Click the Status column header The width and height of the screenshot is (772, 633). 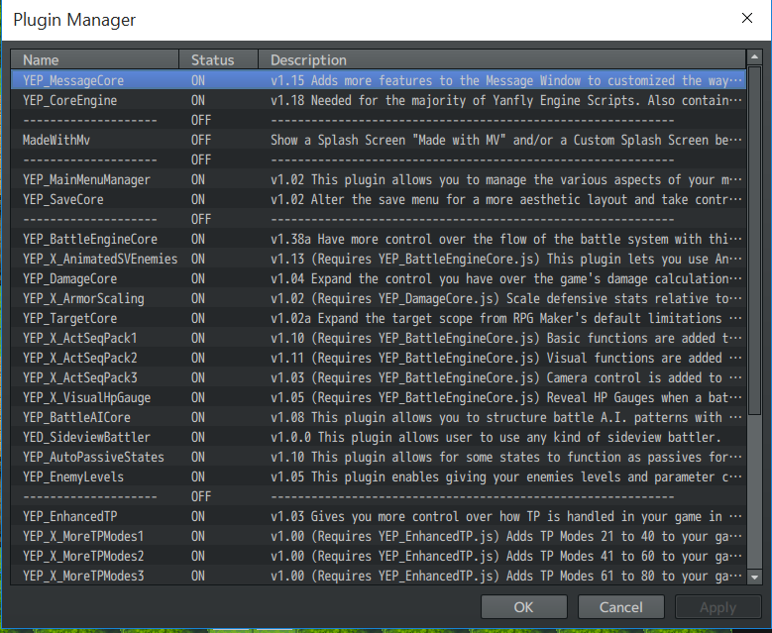(219, 59)
